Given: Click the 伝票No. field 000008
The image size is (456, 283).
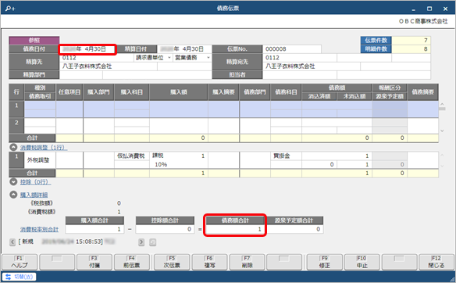Looking at the screenshot, I should click(x=292, y=49).
